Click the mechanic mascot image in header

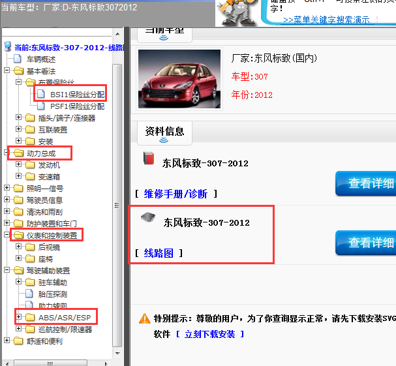pyautogui.click(x=236, y=12)
